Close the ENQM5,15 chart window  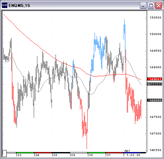(158, 5)
